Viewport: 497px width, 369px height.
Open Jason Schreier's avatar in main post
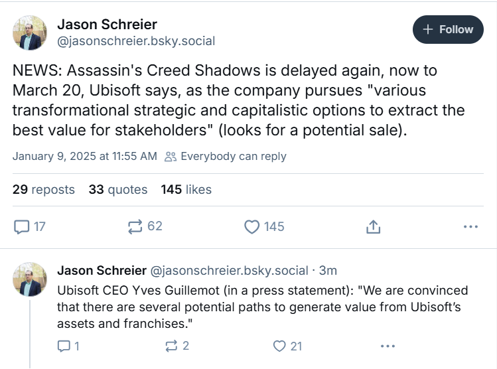(x=30, y=33)
